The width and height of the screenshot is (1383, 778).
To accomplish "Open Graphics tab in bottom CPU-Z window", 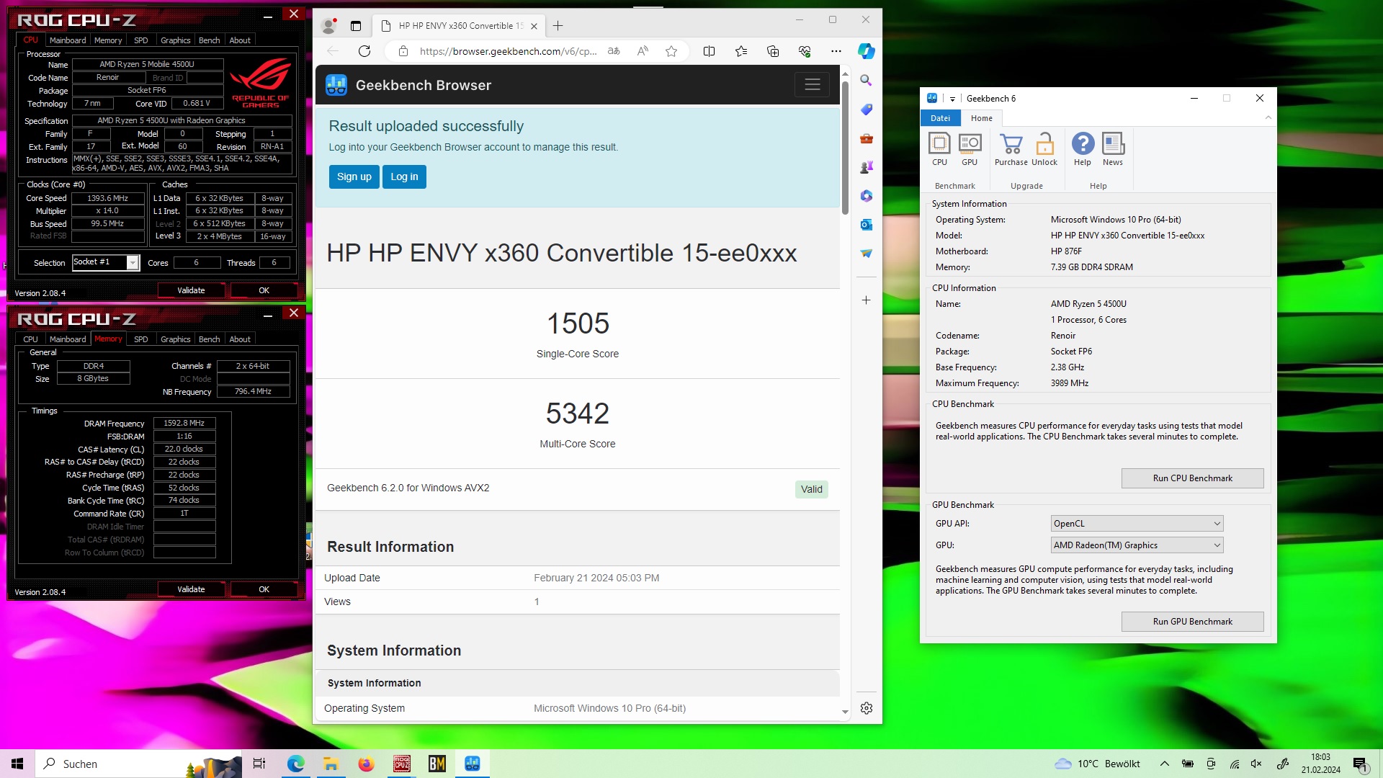I will click(176, 339).
